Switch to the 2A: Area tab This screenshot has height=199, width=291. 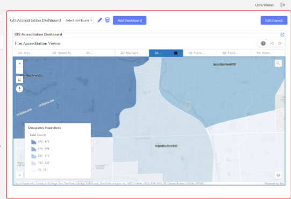point(30,53)
